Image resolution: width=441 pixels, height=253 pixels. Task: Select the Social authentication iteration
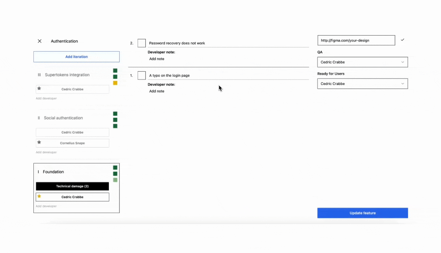(63, 118)
